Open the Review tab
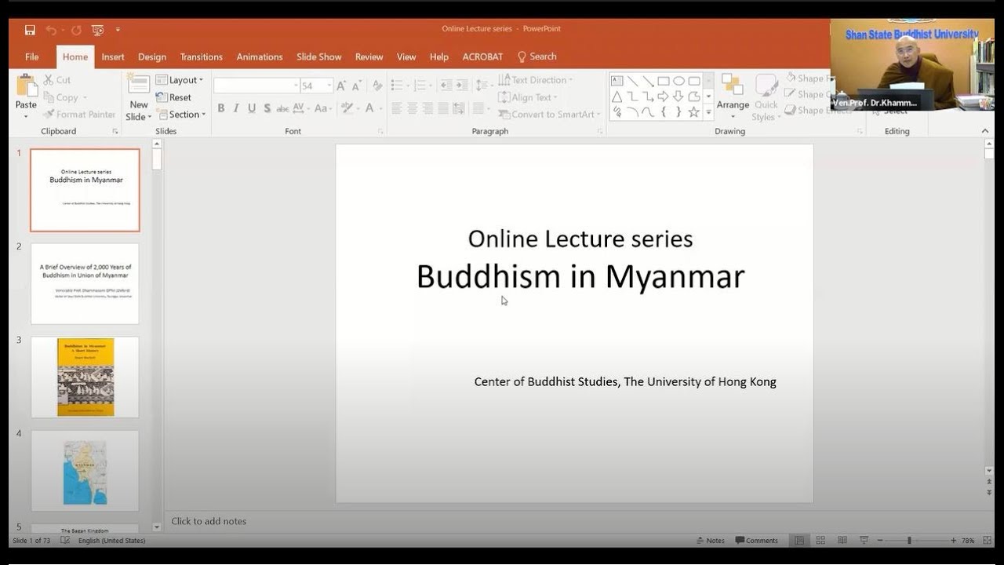 pyautogui.click(x=369, y=56)
